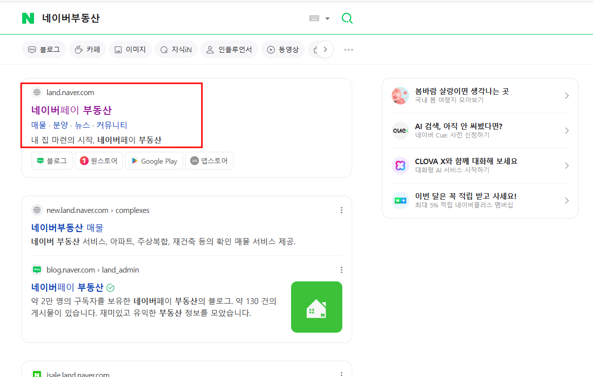
Task: Click subtitle 네이버 Cue: 사전 신청하기
Action: [x=452, y=135]
